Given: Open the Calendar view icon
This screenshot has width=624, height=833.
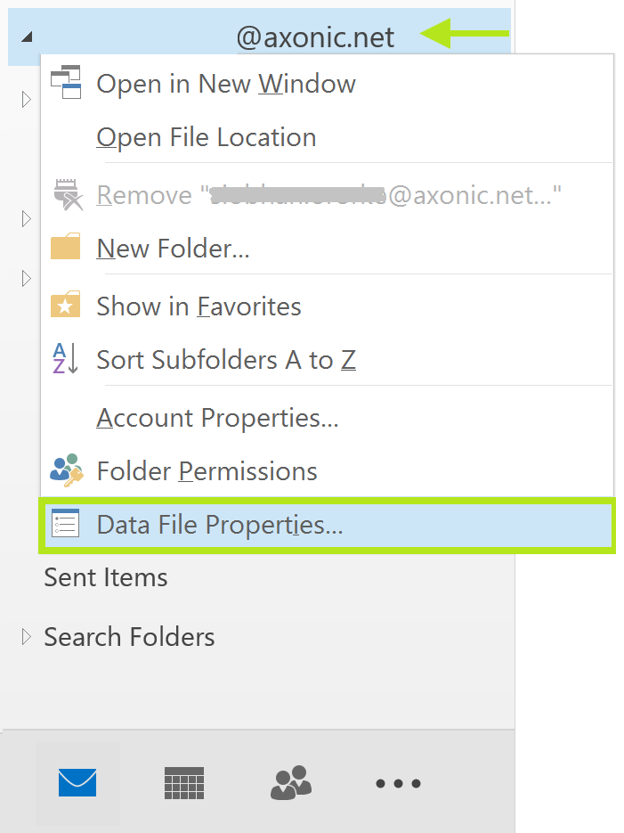Looking at the screenshot, I should [x=184, y=783].
